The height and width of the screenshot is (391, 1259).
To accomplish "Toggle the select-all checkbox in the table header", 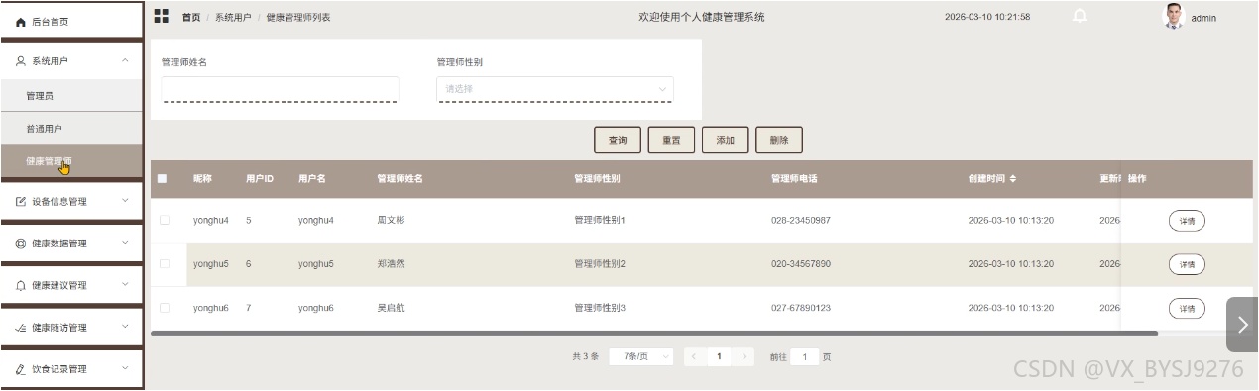I will [x=163, y=179].
